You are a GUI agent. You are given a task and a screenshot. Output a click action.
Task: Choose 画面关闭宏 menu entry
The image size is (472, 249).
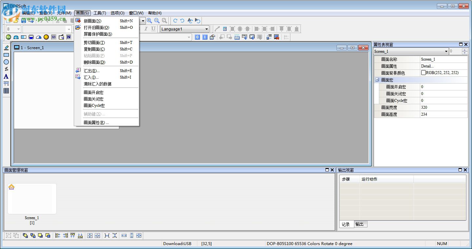[x=107, y=99]
